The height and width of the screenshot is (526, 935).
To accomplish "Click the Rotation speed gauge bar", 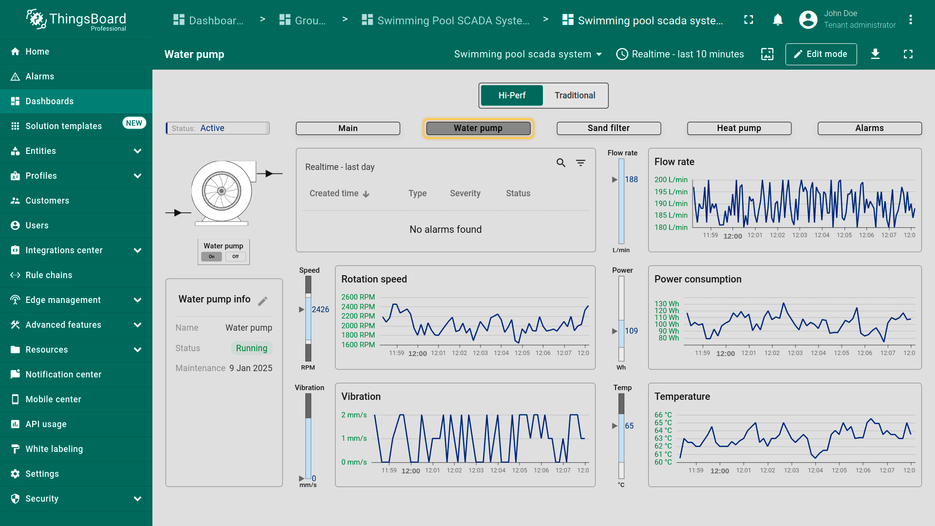I will (308, 319).
